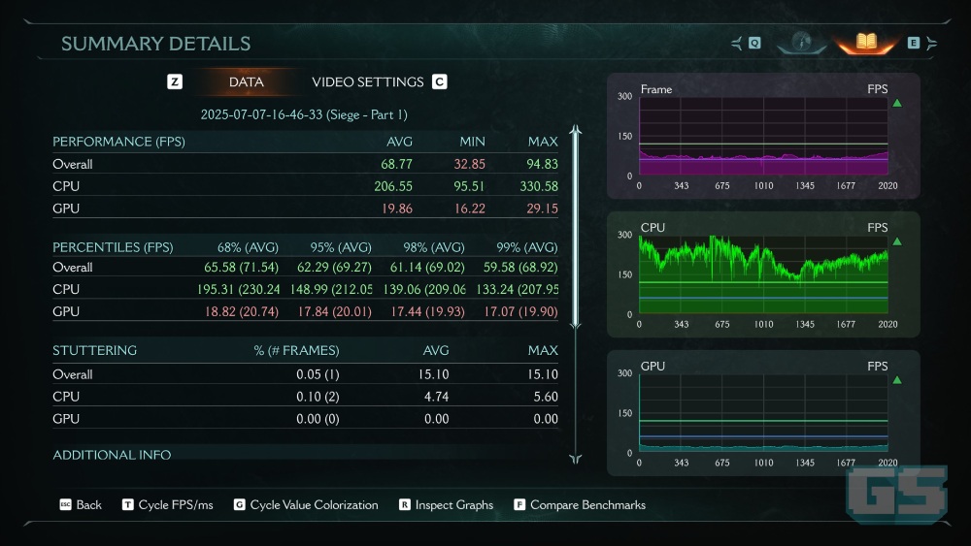Click Overall 95% percentile 62.29 (69.27)
The image size is (971, 546).
(334, 267)
